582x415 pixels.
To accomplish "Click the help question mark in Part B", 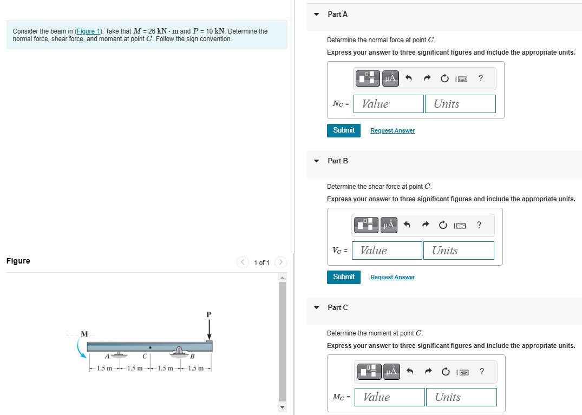I will point(479,225).
